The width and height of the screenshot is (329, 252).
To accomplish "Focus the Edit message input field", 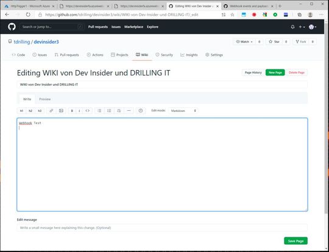I will pos(162,228).
